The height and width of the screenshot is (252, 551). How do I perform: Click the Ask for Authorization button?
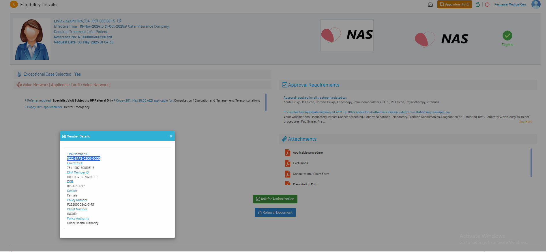275,199
